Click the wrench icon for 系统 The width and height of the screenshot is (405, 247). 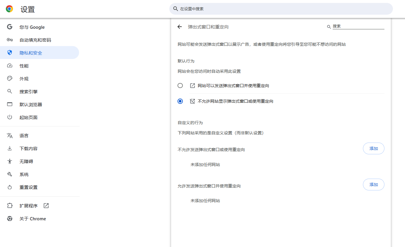10,174
